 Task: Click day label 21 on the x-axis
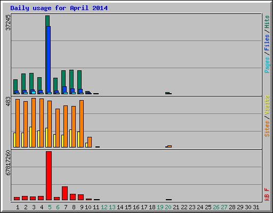click(176, 207)
